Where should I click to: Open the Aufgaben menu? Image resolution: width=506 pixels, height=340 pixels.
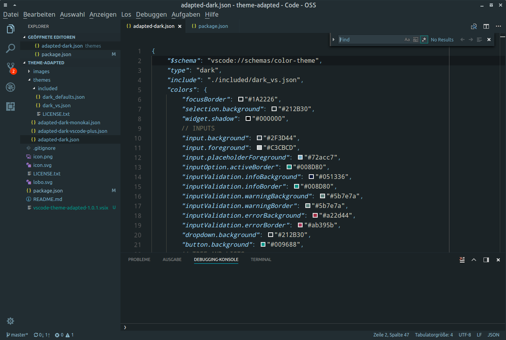tap(186, 14)
